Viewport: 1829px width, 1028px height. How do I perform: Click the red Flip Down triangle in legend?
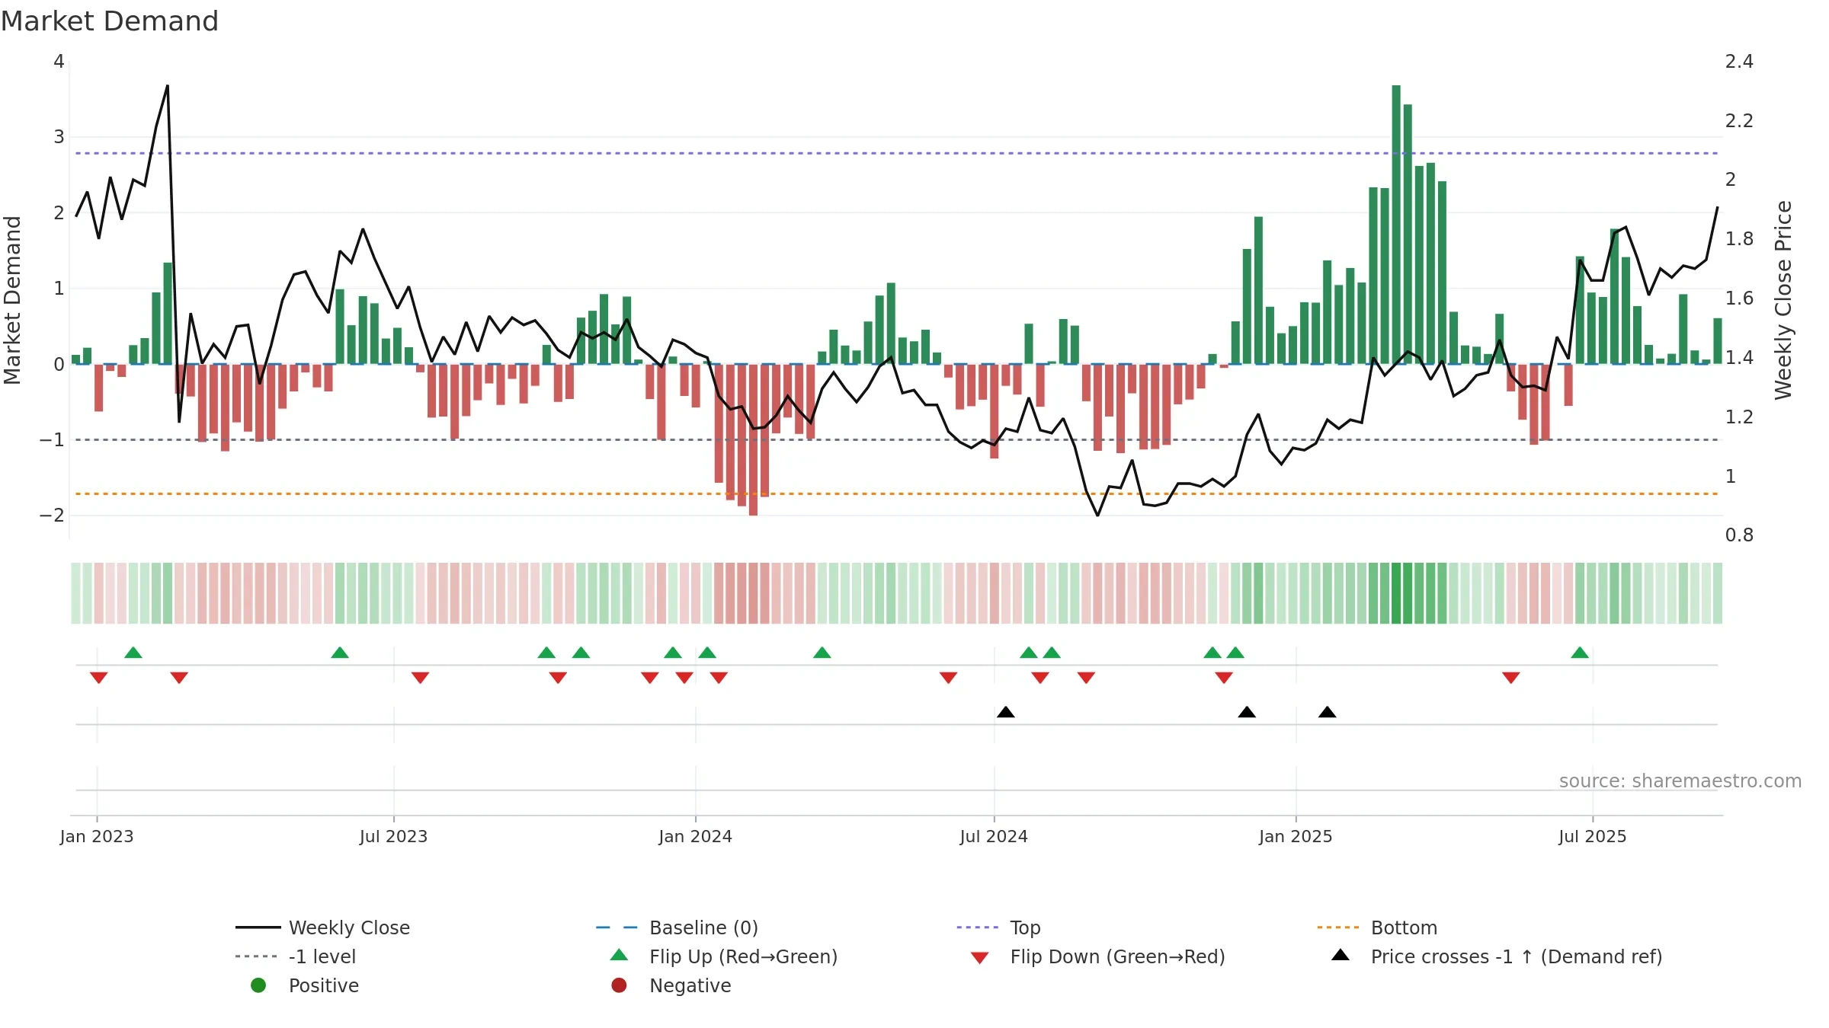tap(980, 958)
